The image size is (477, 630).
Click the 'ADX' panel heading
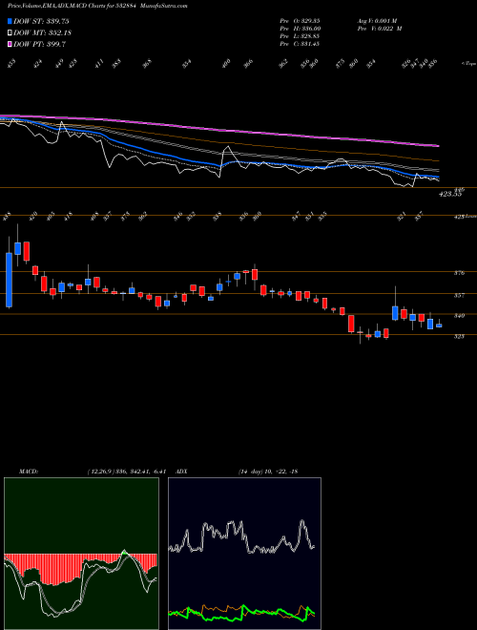point(182,471)
